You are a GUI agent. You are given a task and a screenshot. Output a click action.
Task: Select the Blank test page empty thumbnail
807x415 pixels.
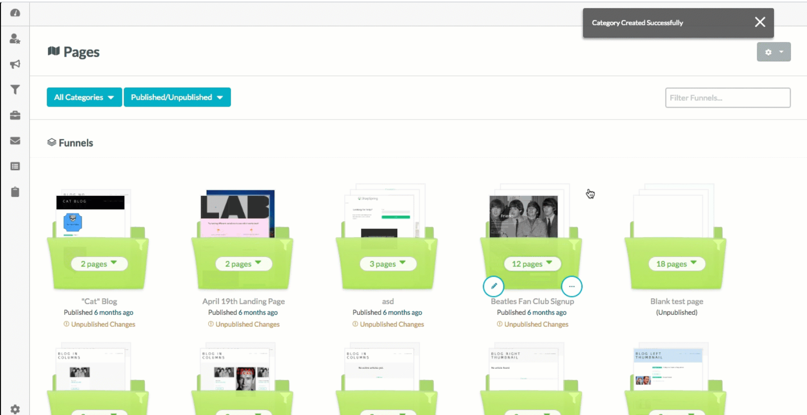668,216
